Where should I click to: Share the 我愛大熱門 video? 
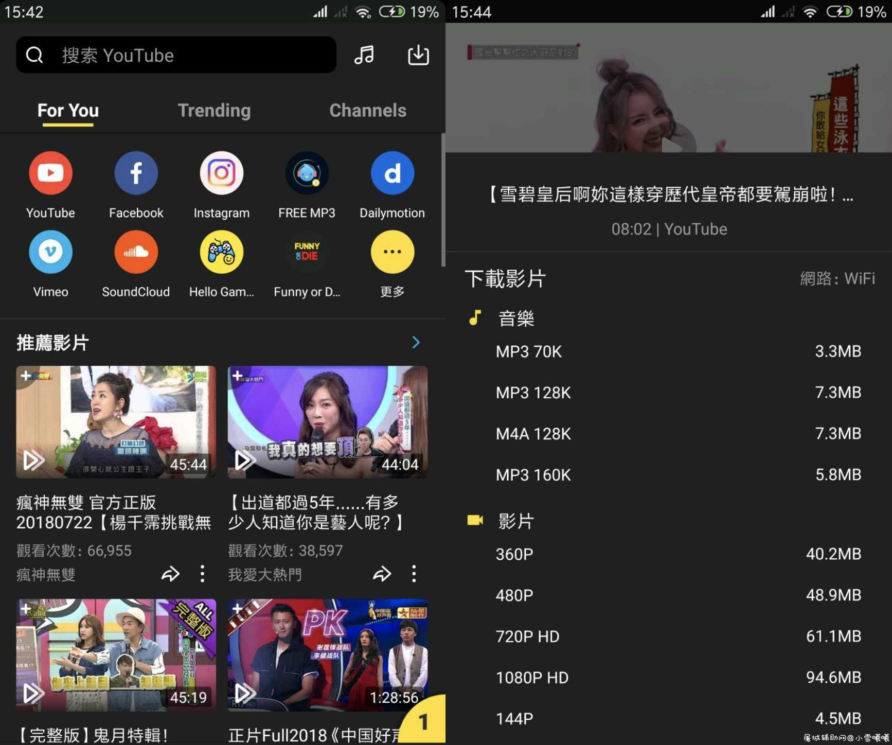(382, 574)
